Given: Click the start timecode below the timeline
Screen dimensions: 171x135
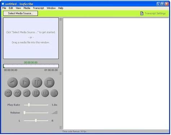Looking at the screenshot, I should (x=10, y=70).
